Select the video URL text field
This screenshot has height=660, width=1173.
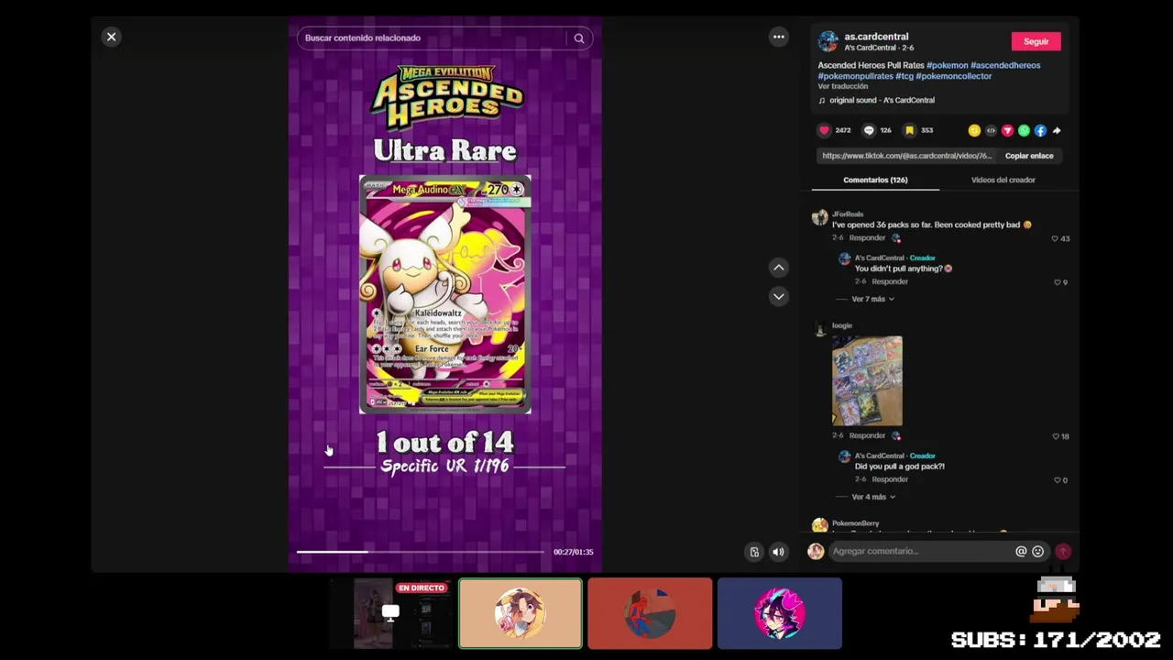click(906, 156)
